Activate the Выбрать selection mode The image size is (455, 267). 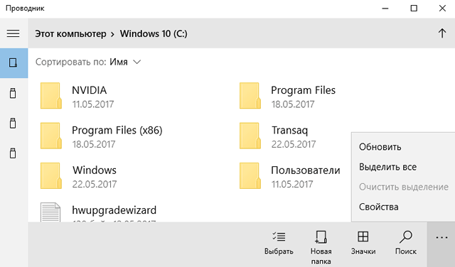(x=279, y=244)
